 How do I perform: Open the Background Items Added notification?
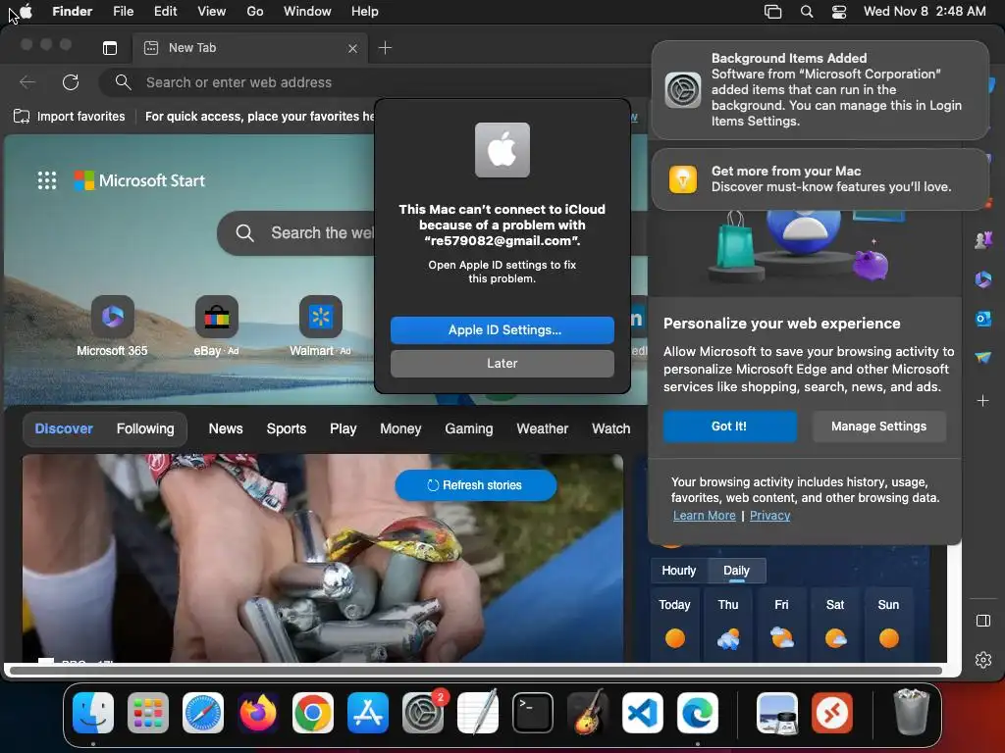tap(820, 89)
